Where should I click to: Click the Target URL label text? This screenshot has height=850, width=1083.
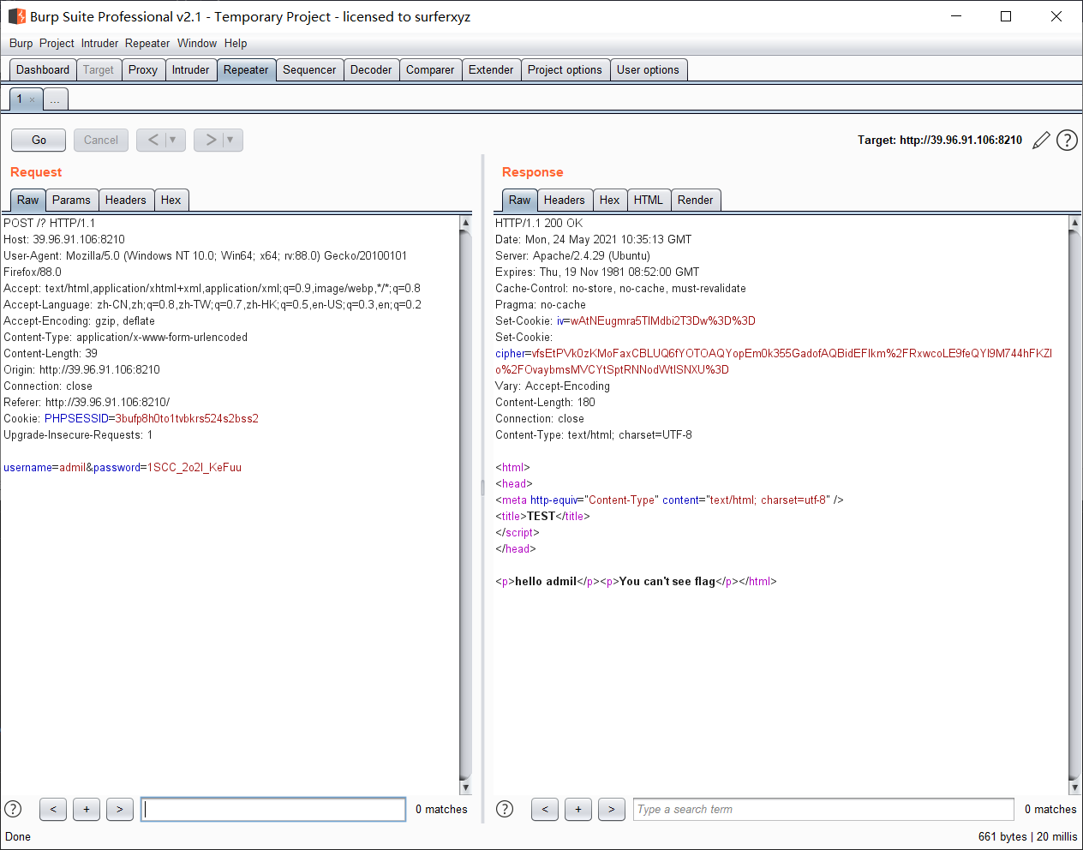coord(940,141)
